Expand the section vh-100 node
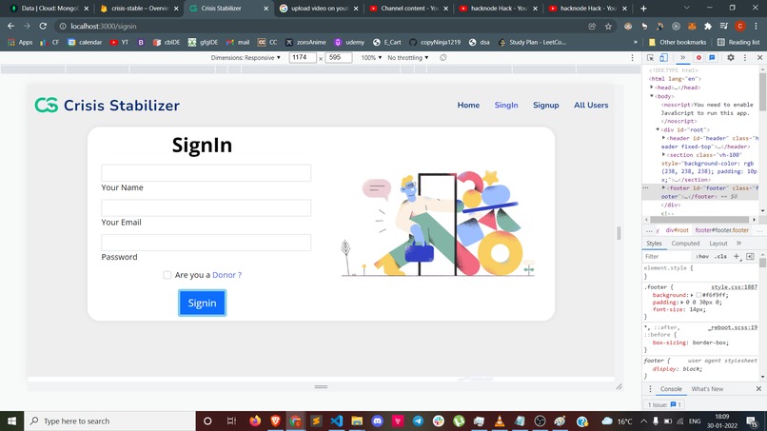The width and height of the screenshot is (767, 431). 664,154
